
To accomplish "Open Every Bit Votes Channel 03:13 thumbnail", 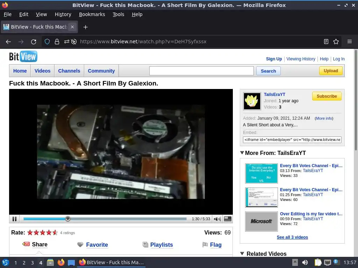I will point(262,173).
